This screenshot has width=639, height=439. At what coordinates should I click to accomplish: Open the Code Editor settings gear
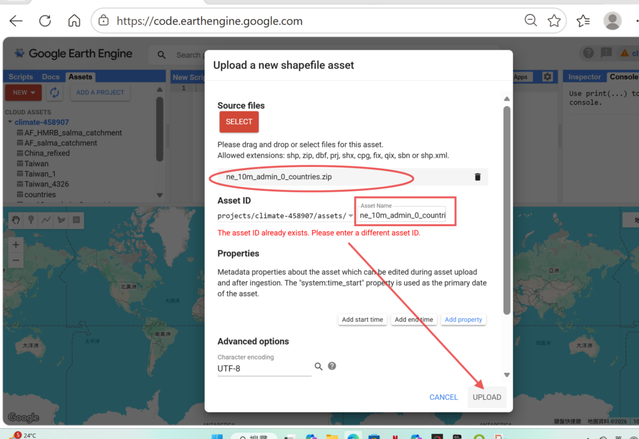tap(547, 77)
